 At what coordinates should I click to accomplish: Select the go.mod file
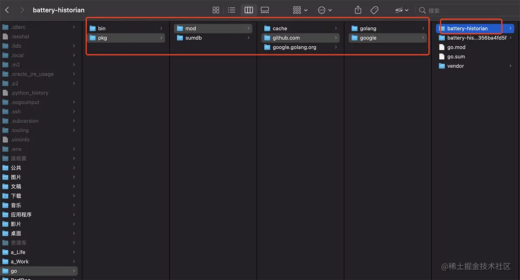pos(475,47)
